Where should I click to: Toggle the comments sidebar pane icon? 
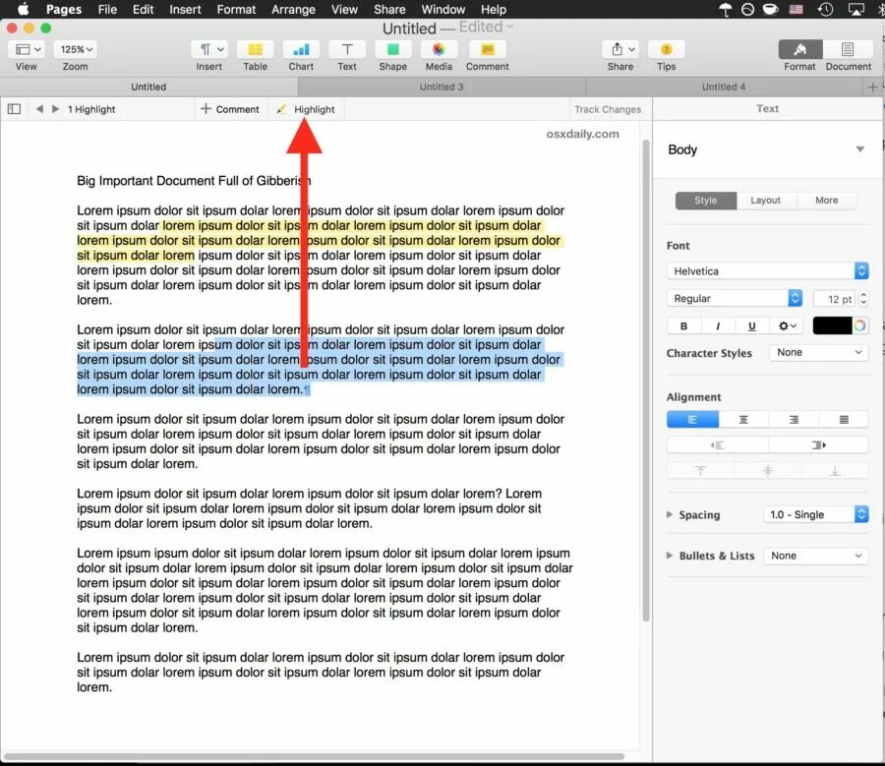[x=14, y=109]
